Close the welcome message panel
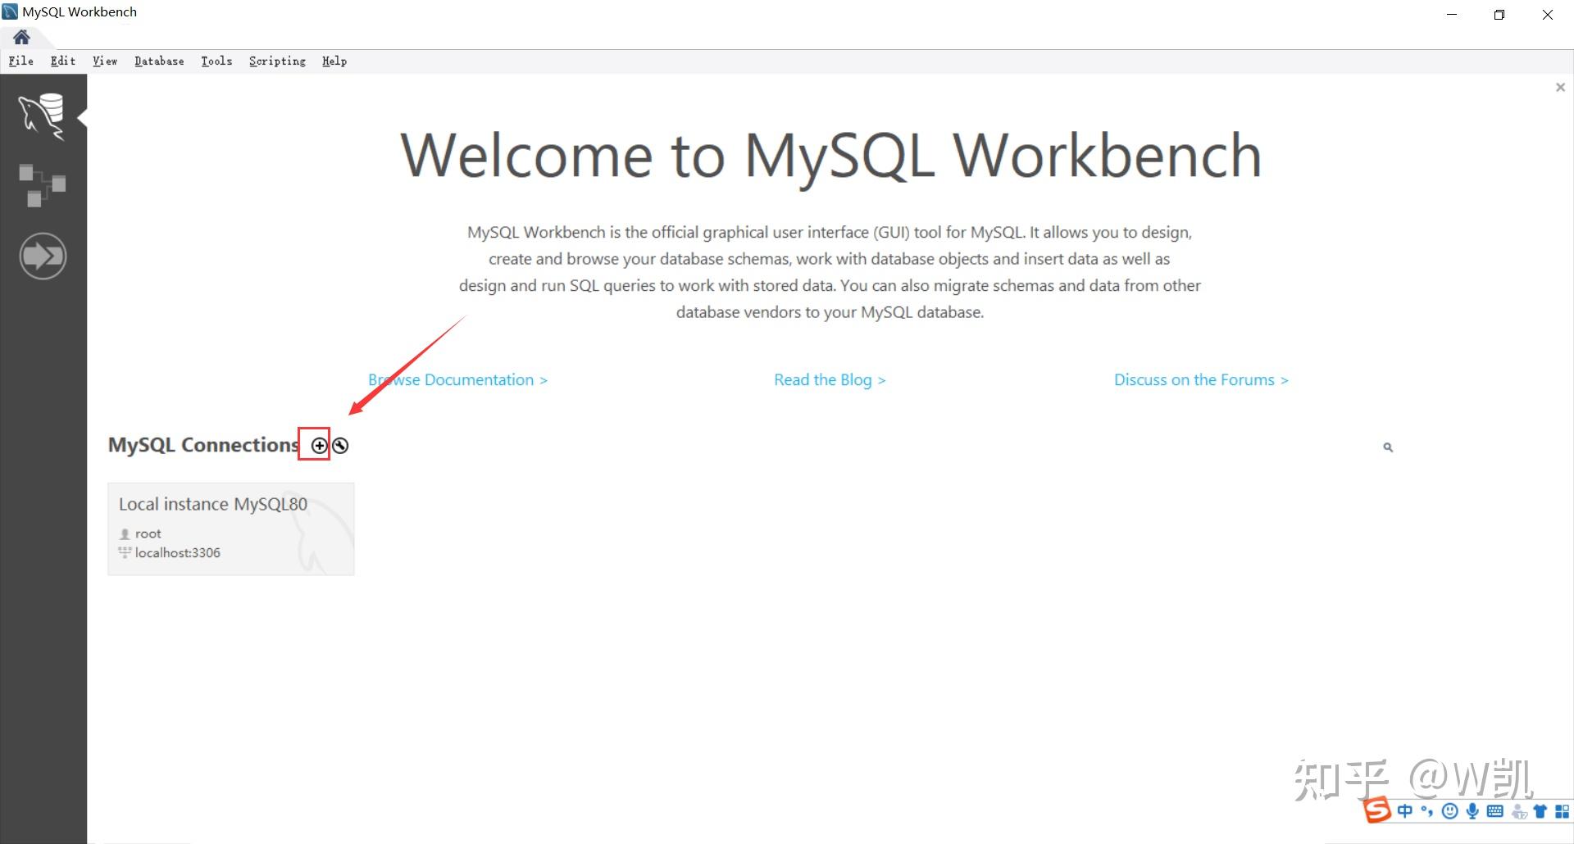The image size is (1574, 844). [1560, 88]
